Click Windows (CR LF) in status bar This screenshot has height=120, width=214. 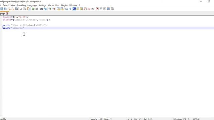click(x=181, y=119)
